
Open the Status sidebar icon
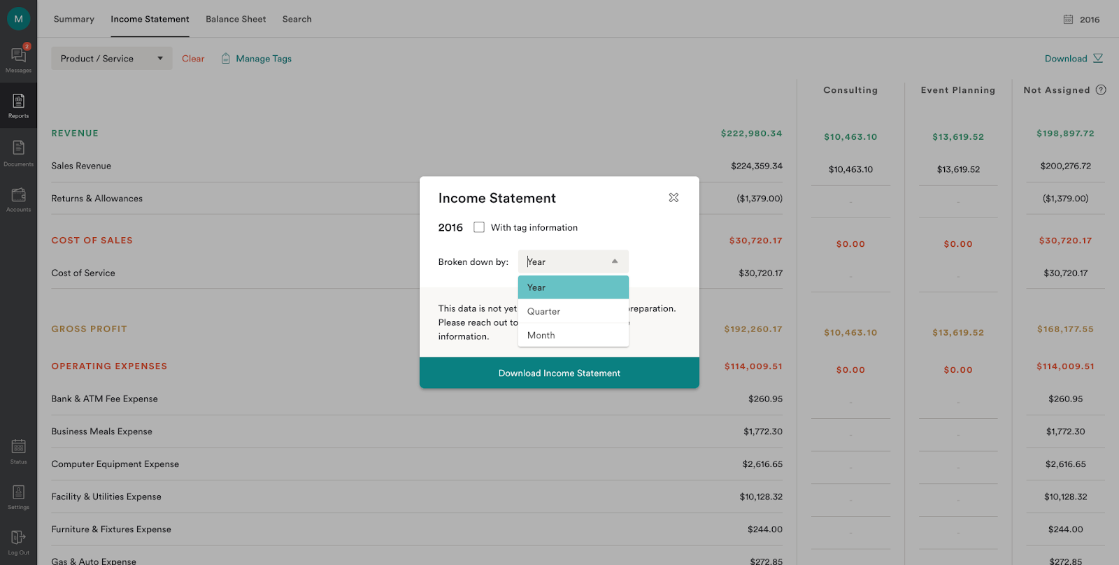pyautogui.click(x=18, y=451)
